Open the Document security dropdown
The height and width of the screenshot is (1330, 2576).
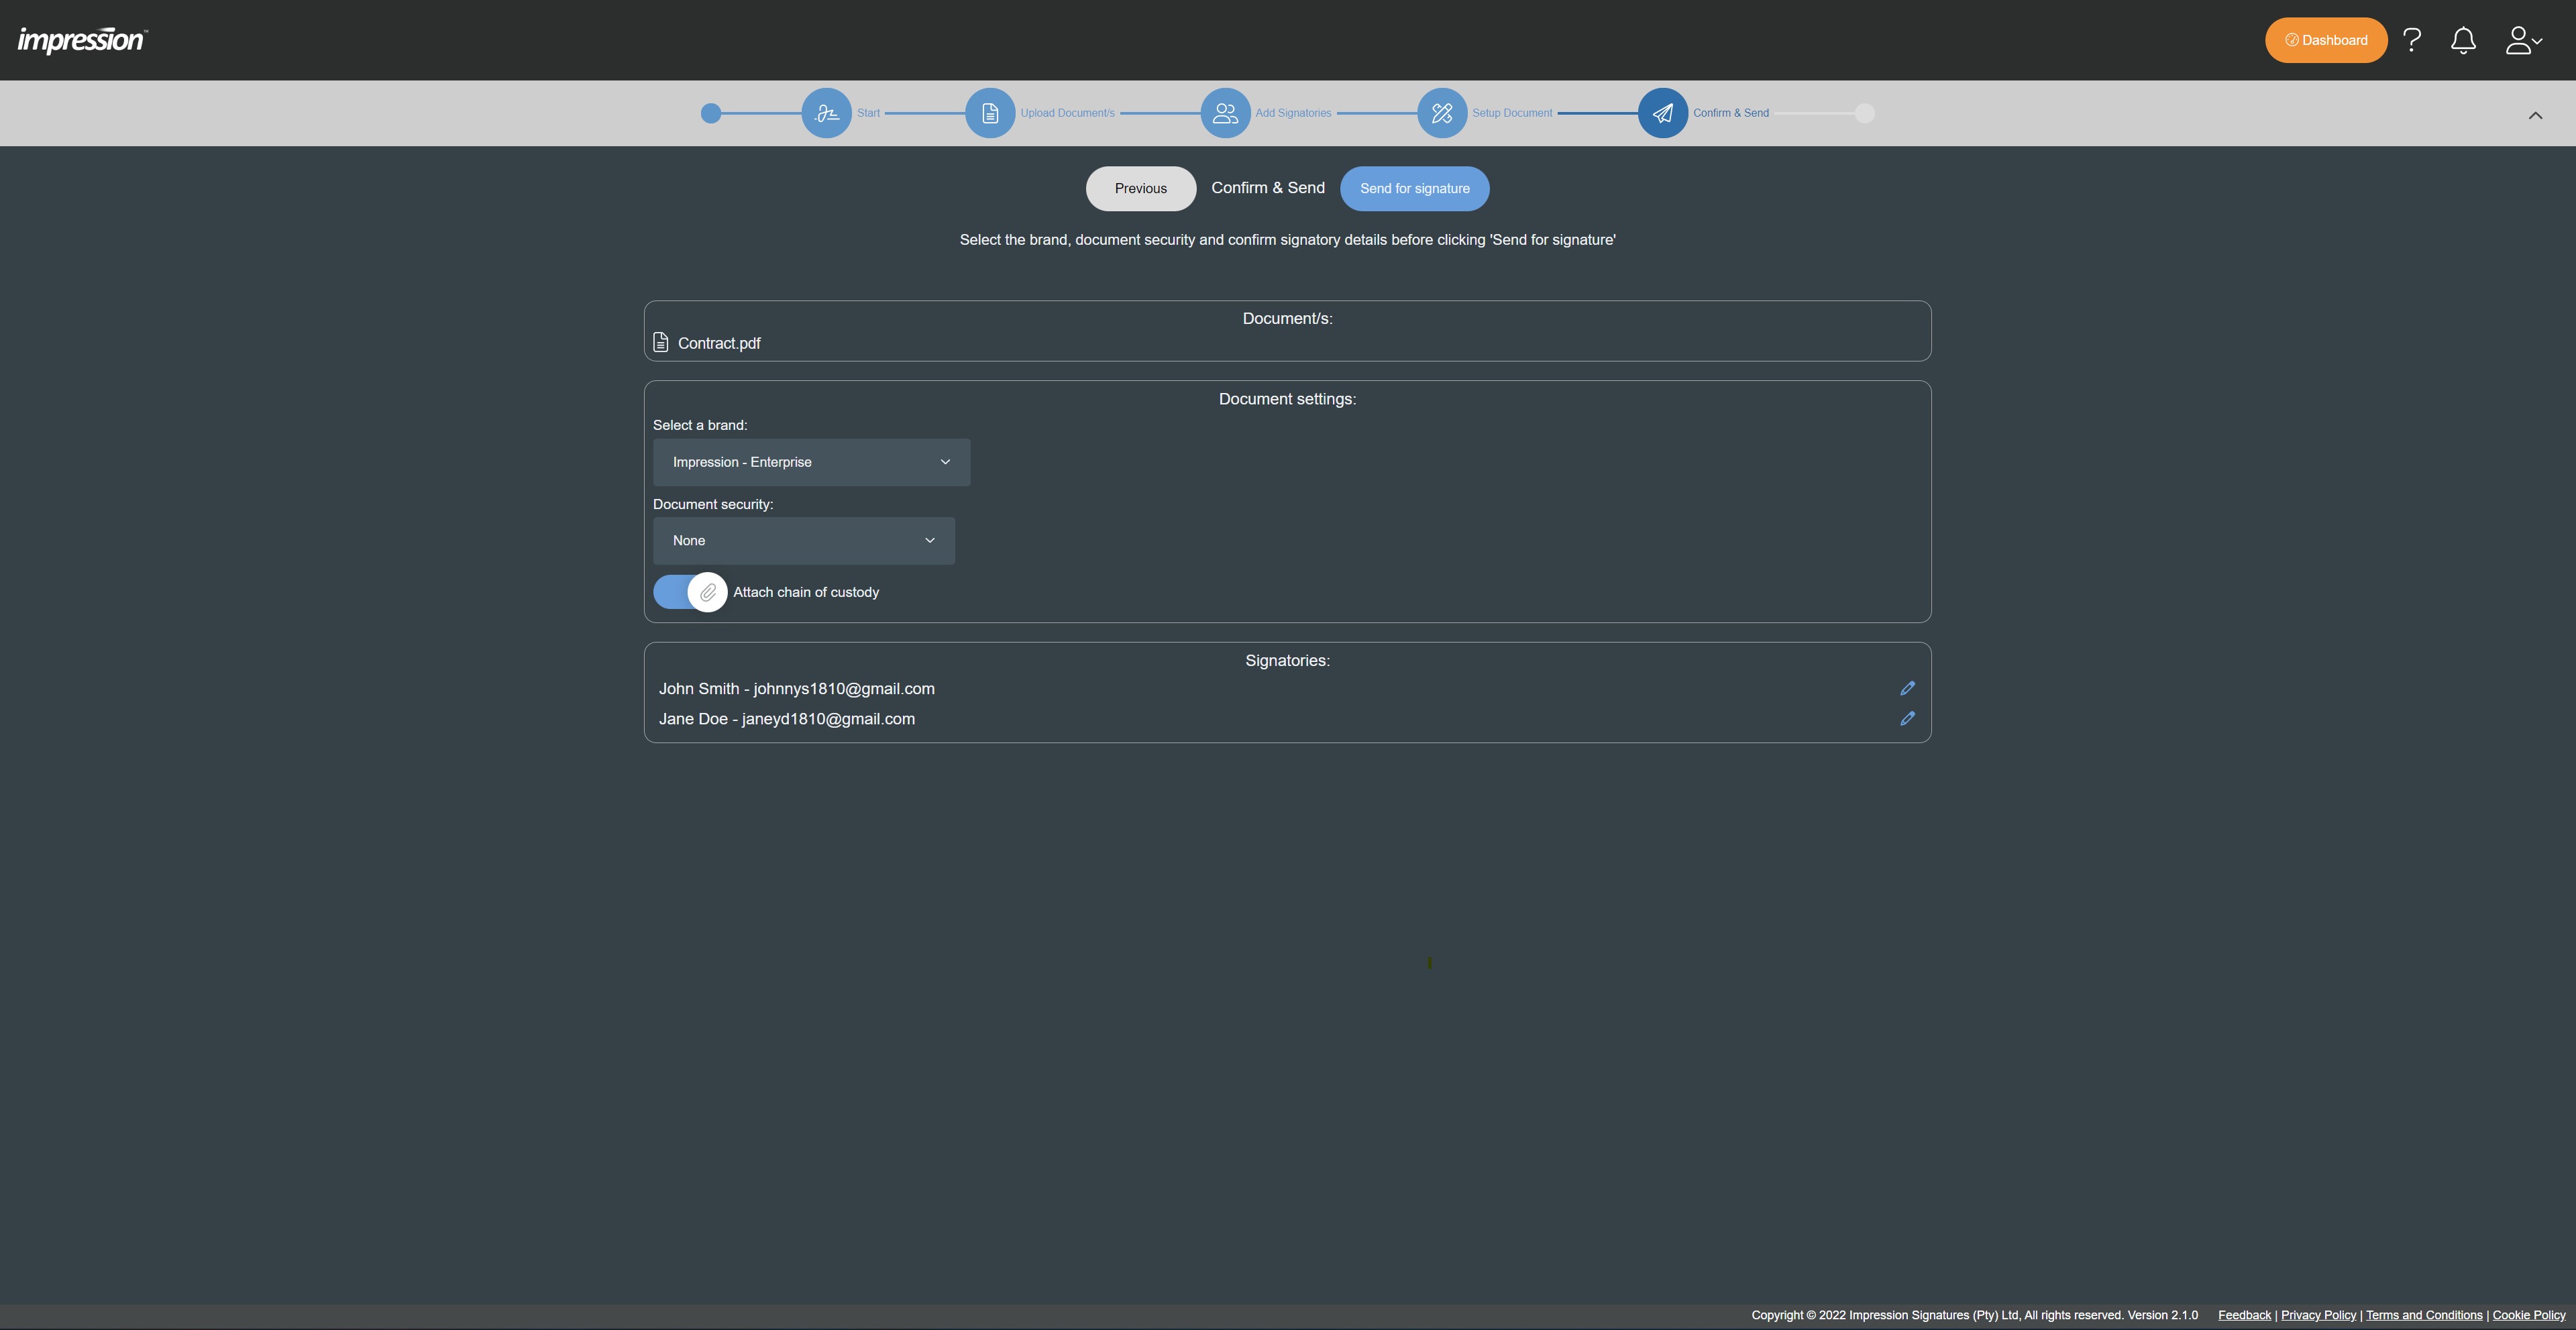(x=803, y=540)
